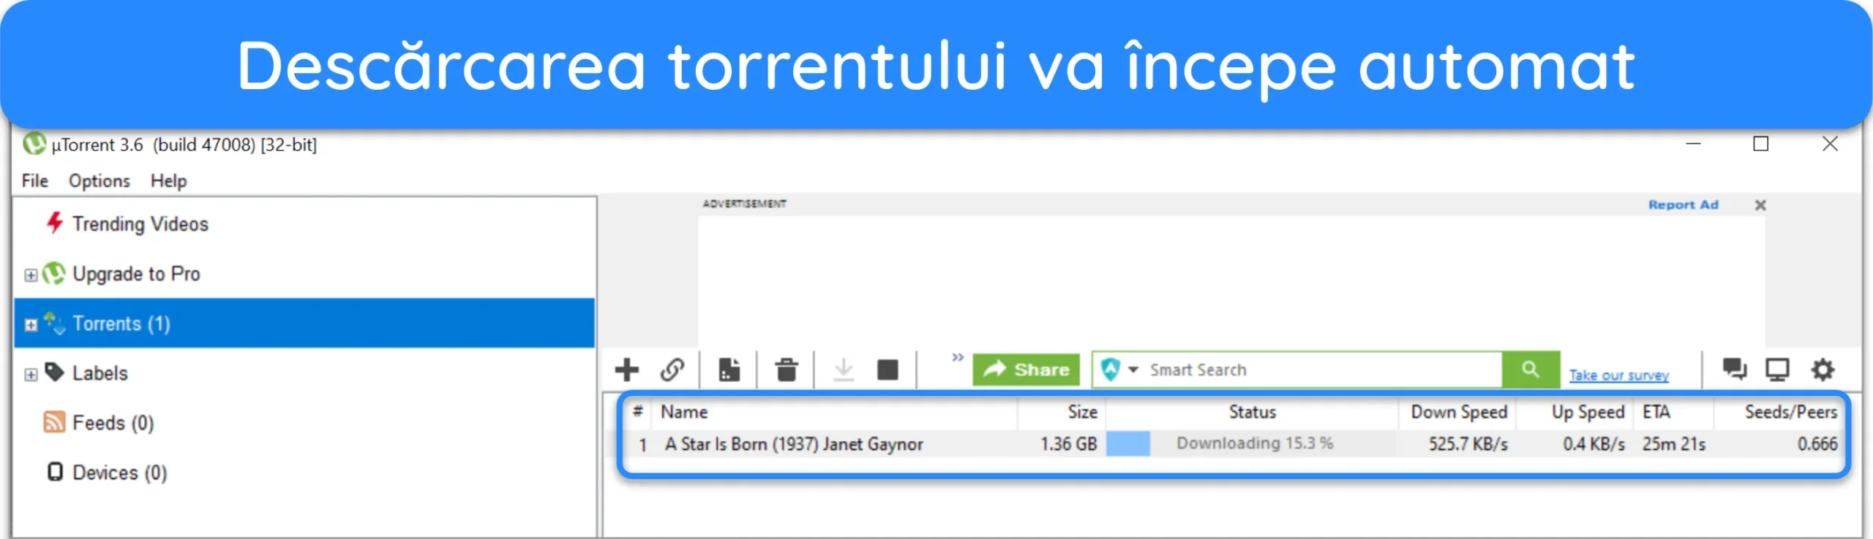Screen dimensions: 1873x539
Task: Click the 25m 21s ETA cell
Action: coord(1673,444)
